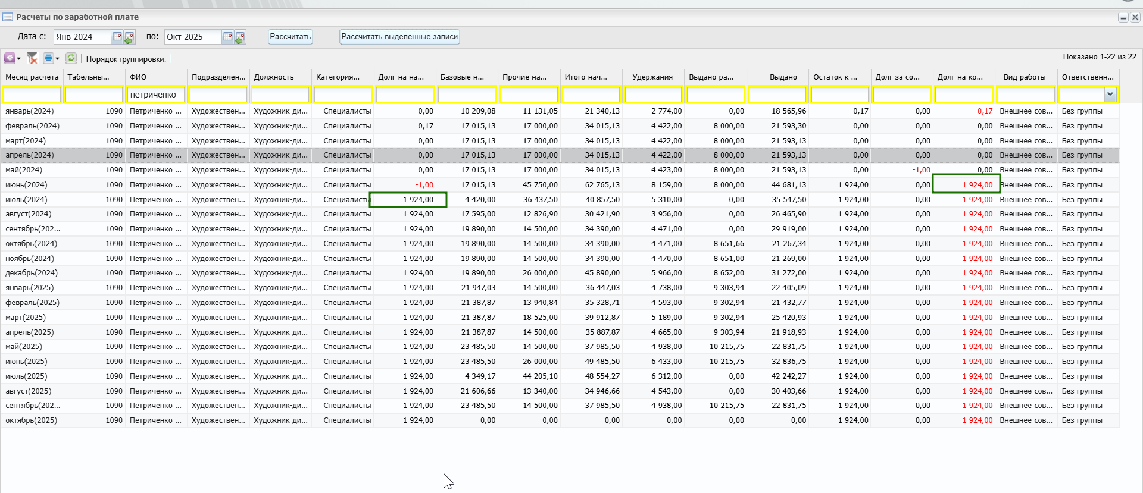The width and height of the screenshot is (1143, 493).
Task: Expand the arrow next to the settings gear
Action: tap(19, 59)
